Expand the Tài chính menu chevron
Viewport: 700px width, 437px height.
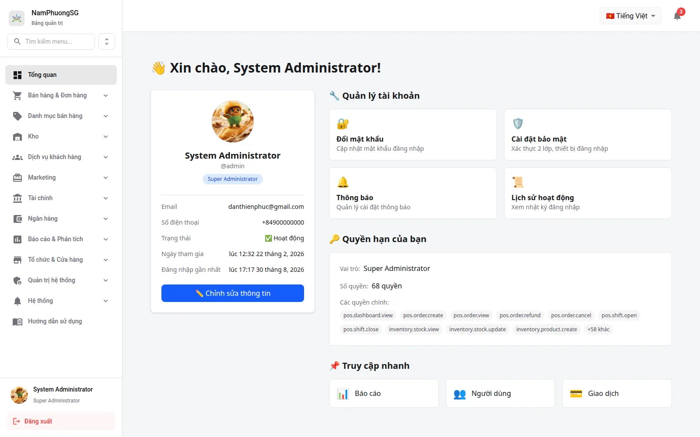(x=105, y=198)
